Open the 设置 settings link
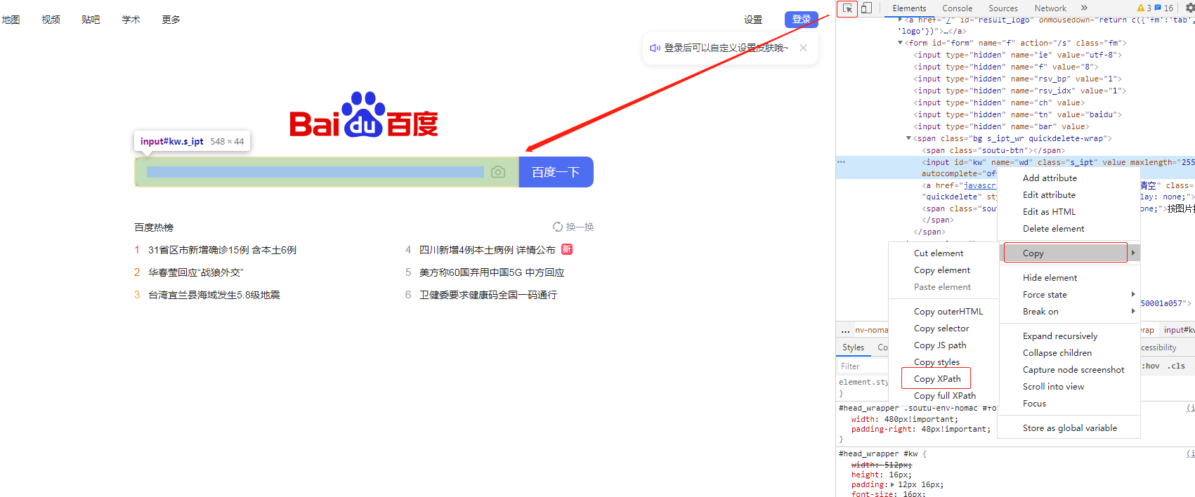1195x497 pixels. click(753, 20)
